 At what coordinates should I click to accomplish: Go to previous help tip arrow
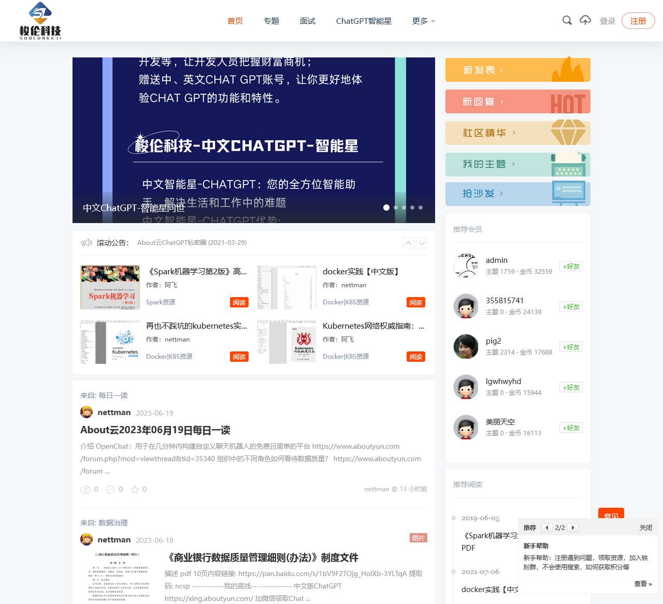click(547, 528)
